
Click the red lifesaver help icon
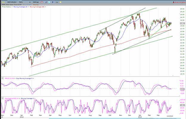[42, 2]
